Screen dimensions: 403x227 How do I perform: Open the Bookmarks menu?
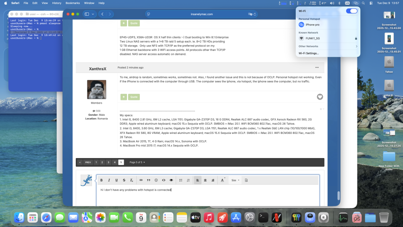[73, 3]
